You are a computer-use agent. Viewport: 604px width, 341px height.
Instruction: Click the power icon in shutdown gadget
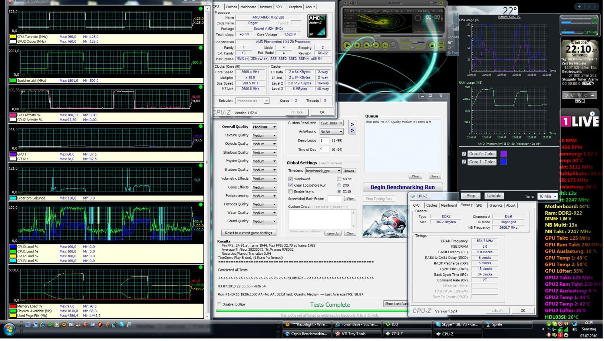click(x=566, y=95)
